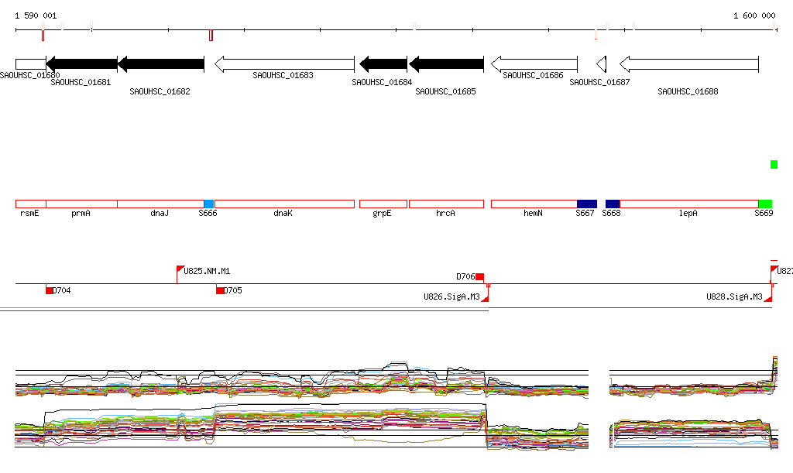Select the dark blue S667 segment

(586, 204)
